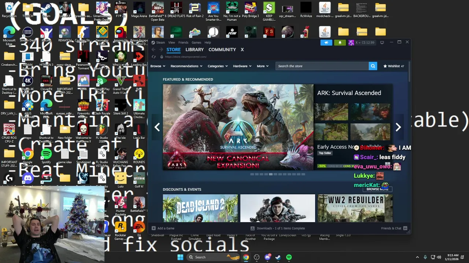Open OBS Studio from the taskbar

pos(256,257)
